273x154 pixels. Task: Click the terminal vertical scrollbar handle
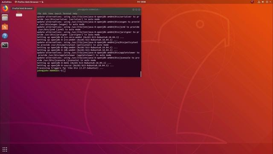click(x=140, y=74)
